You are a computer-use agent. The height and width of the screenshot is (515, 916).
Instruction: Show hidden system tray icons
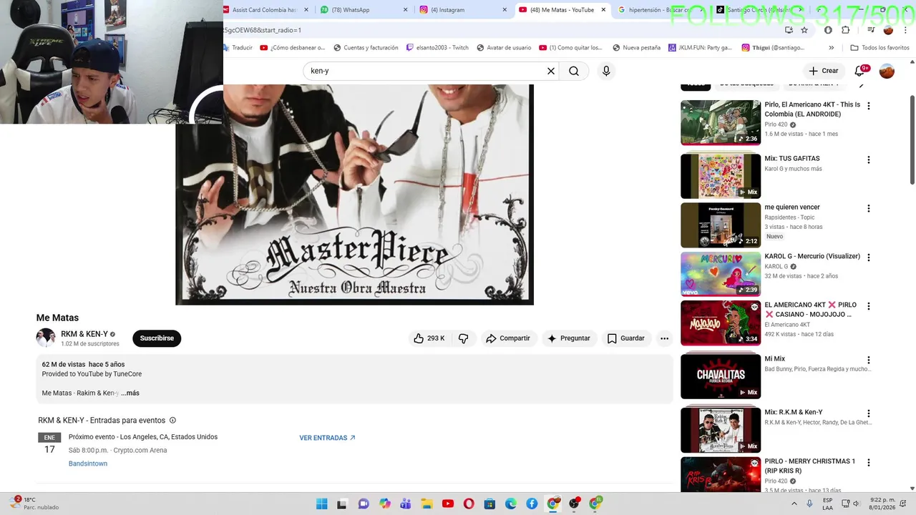794,504
